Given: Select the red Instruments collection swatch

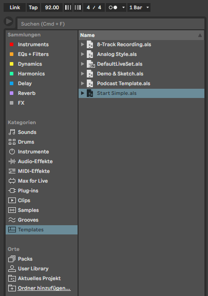Looking at the screenshot, I should click(x=11, y=44).
